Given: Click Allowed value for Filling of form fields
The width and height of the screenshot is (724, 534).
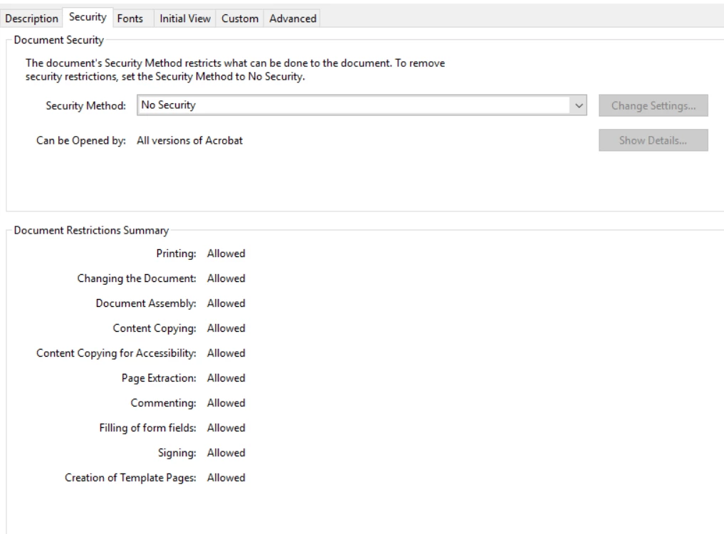Looking at the screenshot, I should (226, 428).
